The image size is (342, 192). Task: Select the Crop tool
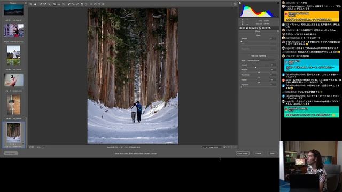55,4
